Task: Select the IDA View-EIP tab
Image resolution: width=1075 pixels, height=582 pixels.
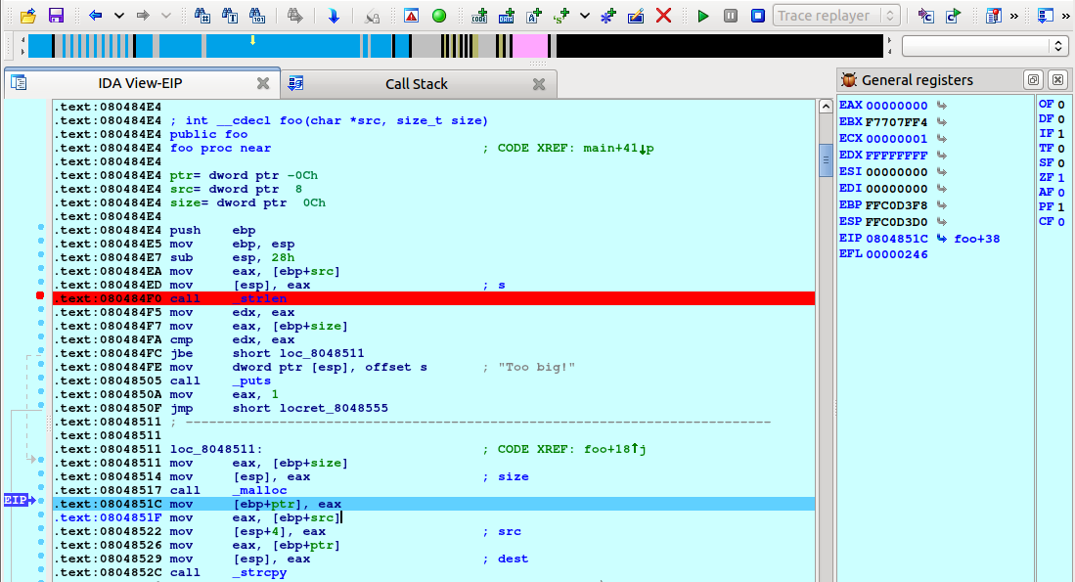Action: point(142,84)
